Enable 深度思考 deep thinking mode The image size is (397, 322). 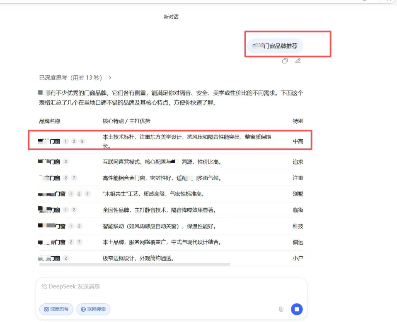point(56,309)
